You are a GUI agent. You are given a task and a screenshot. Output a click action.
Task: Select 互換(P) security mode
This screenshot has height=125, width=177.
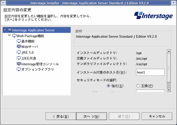138,86
